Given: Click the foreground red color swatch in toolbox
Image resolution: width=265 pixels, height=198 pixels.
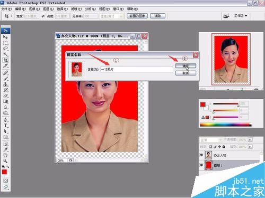Looking at the screenshot, I should pyautogui.click(x=4, y=172).
